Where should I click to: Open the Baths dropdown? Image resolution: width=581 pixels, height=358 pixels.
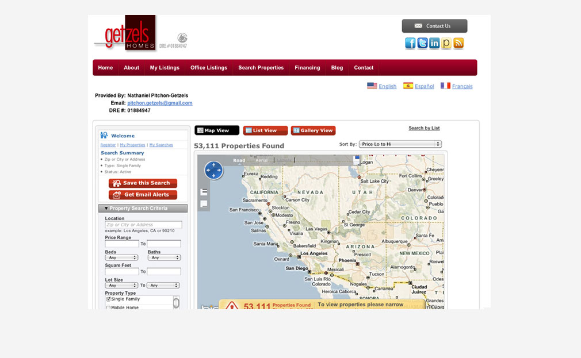[164, 257]
